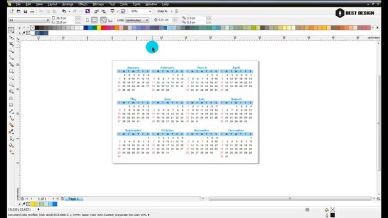
Task: Open the Search Content toolbar icon
Action: click(87, 12)
